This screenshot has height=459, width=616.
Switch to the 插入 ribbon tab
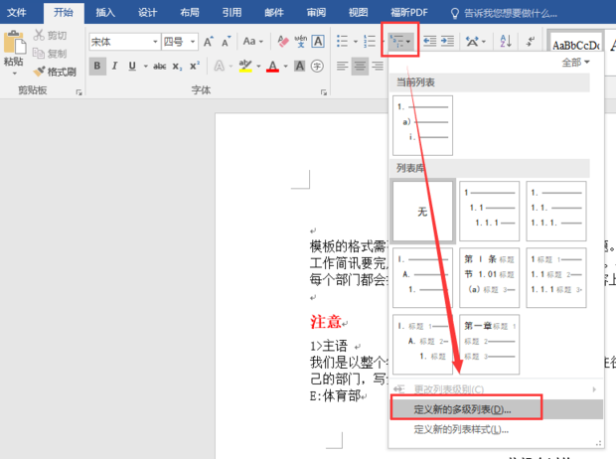[105, 12]
